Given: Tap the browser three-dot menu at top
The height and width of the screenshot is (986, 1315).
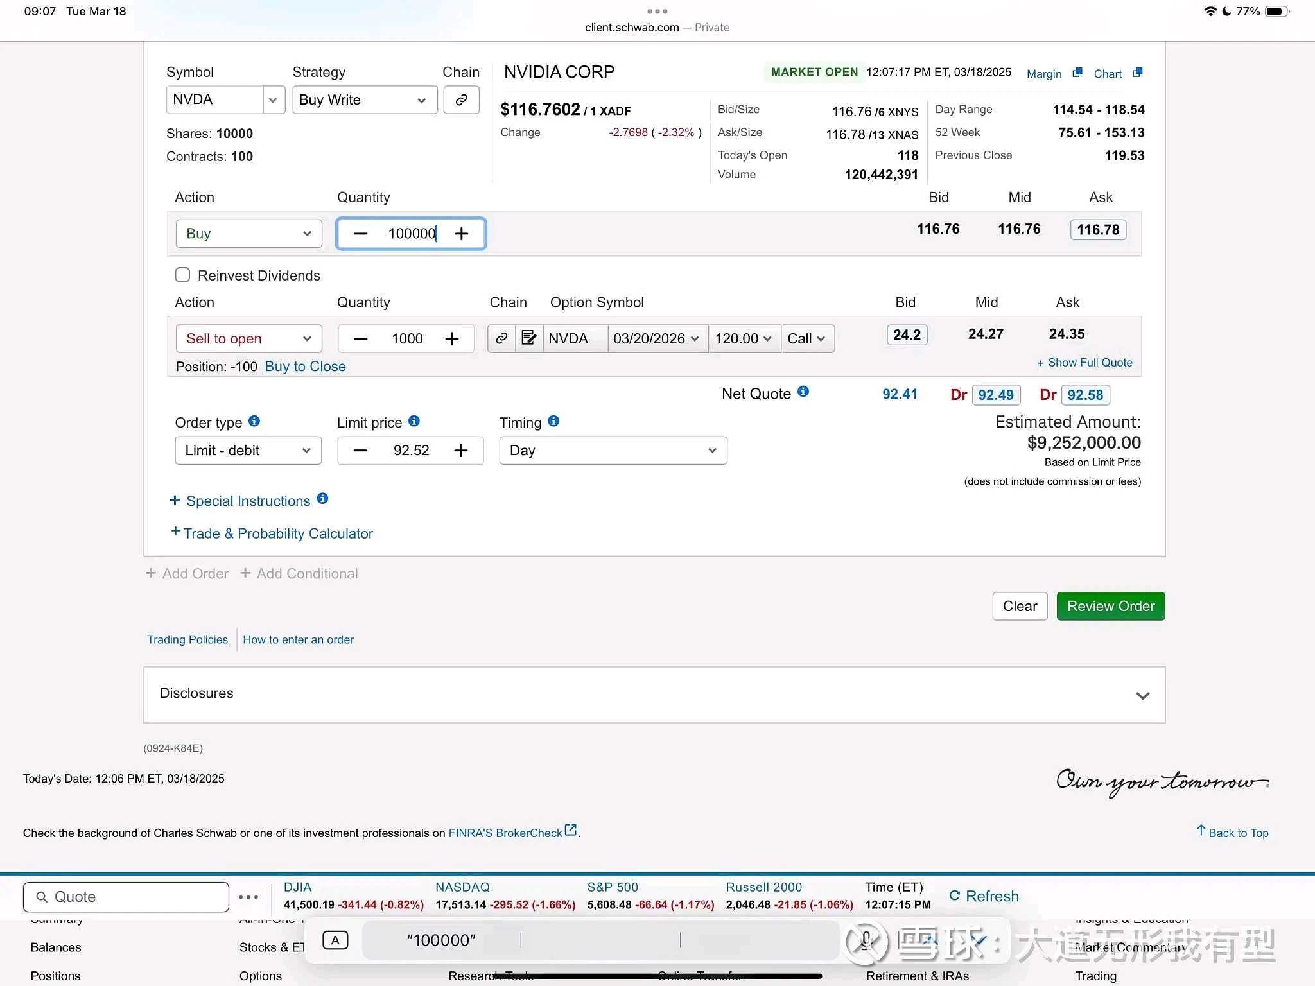Looking at the screenshot, I should (657, 11).
